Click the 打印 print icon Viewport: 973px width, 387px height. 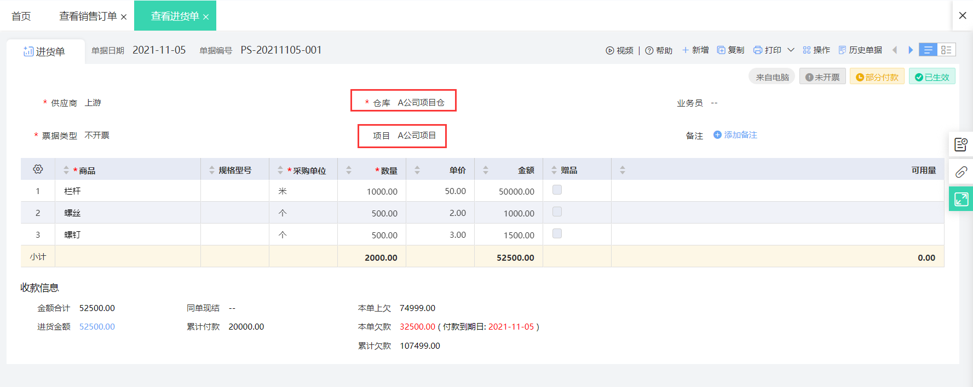tap(758, 50)
